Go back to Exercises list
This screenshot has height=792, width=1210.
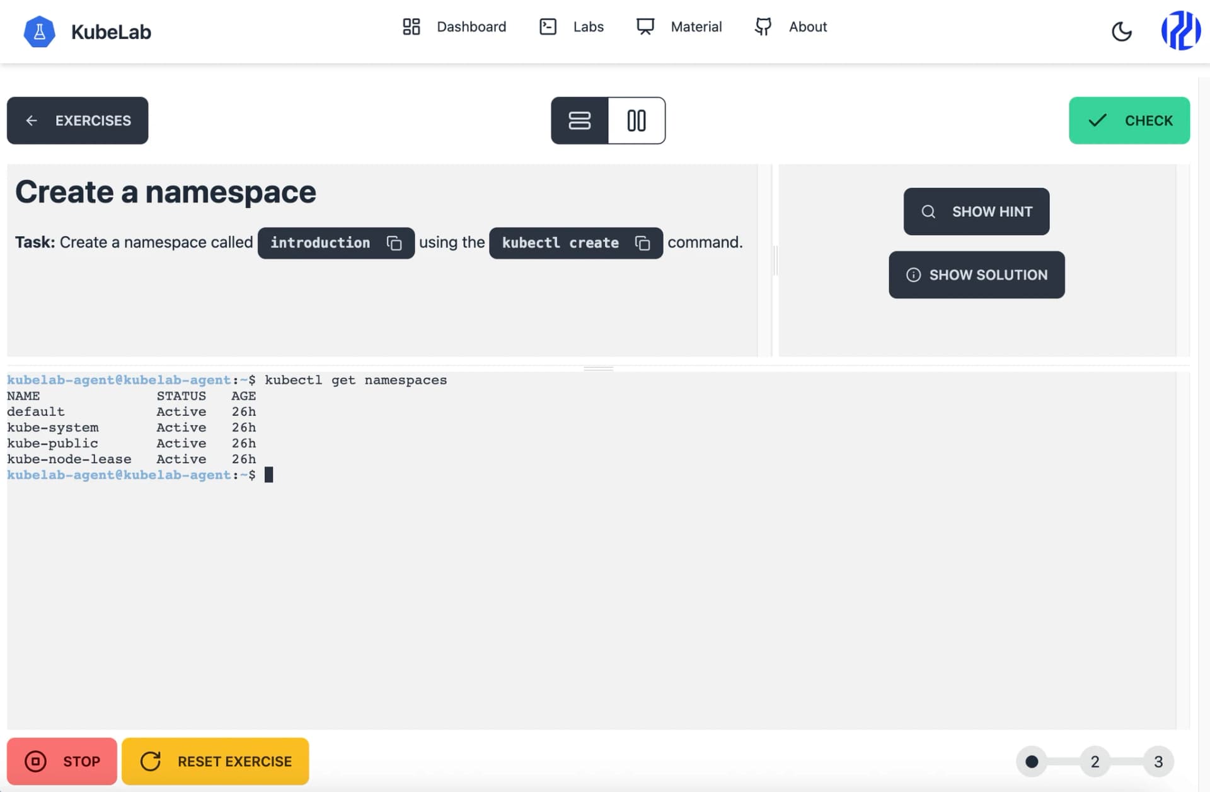click(x=78, y=120)
